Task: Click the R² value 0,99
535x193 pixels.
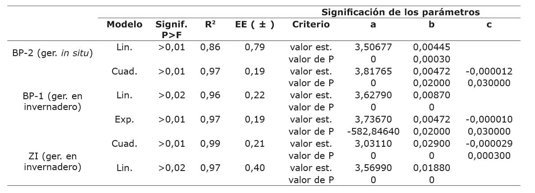Action: (x=210, y=144)
